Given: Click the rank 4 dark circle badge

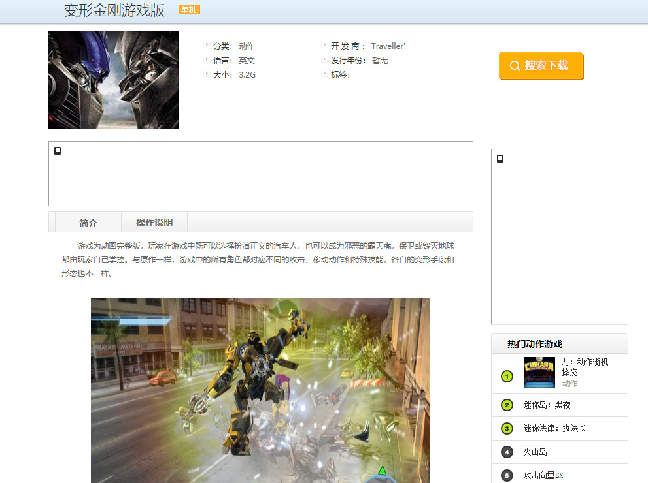Looking at the screenshot, I should (x=507, y=452).
